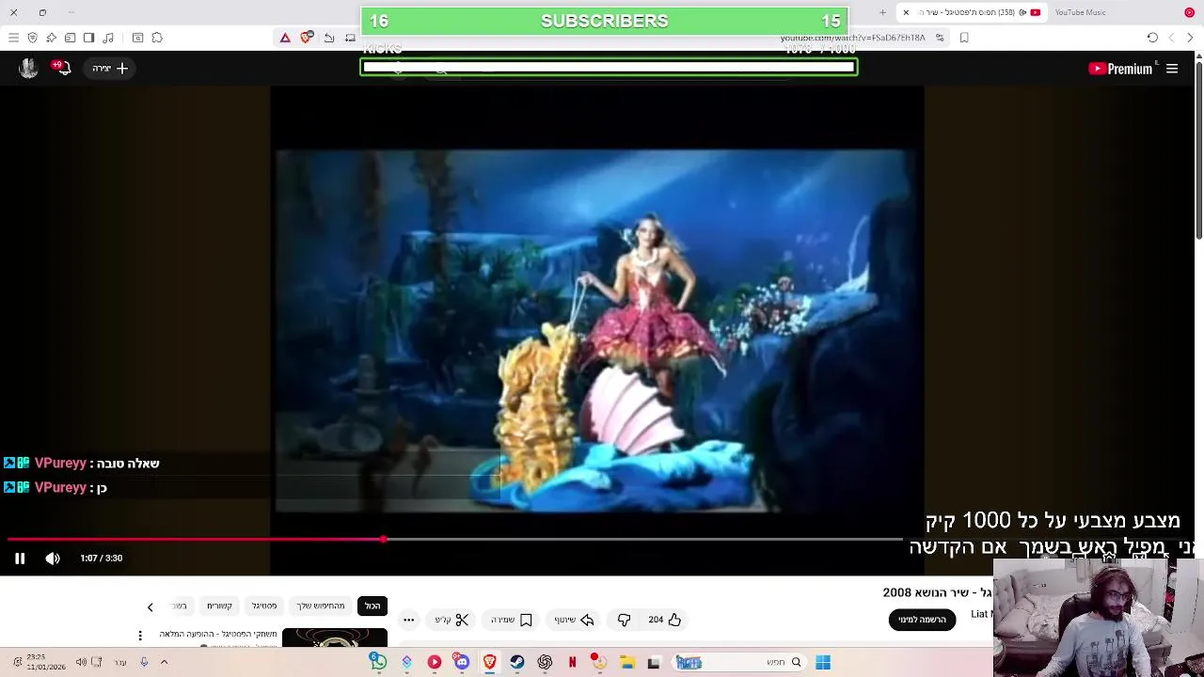The width and height of the screenshot is (1204, 677).
Task: Dislike the video with thumbs down
Action: click(624, 620)
